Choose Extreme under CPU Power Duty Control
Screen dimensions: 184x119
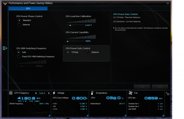tap(88, 52)
